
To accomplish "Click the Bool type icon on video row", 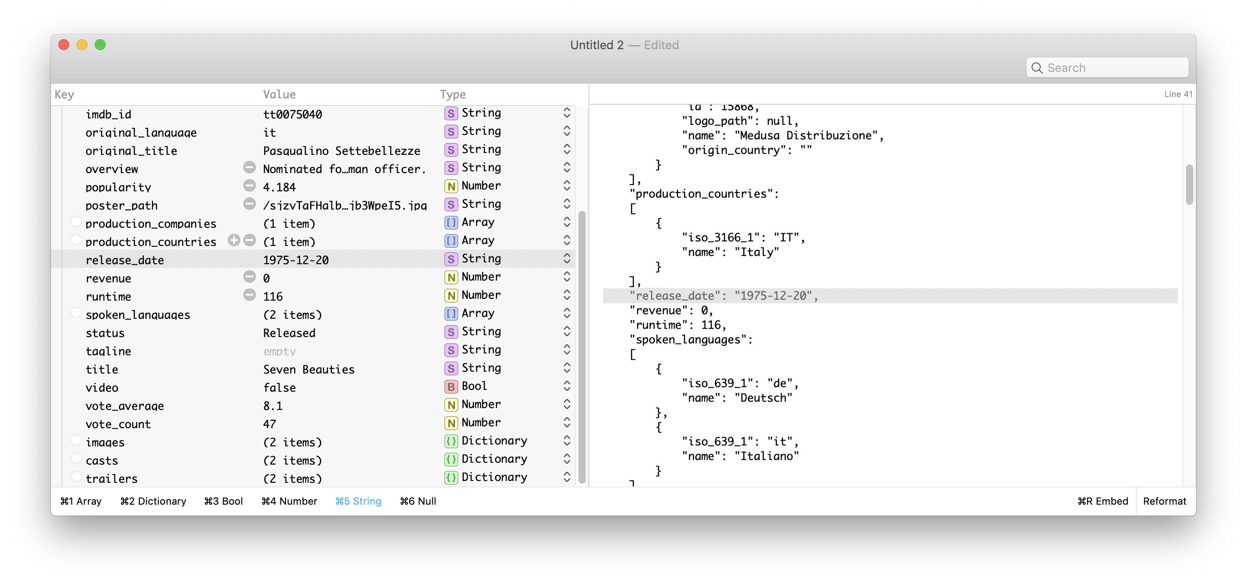I will pos(451,386).
